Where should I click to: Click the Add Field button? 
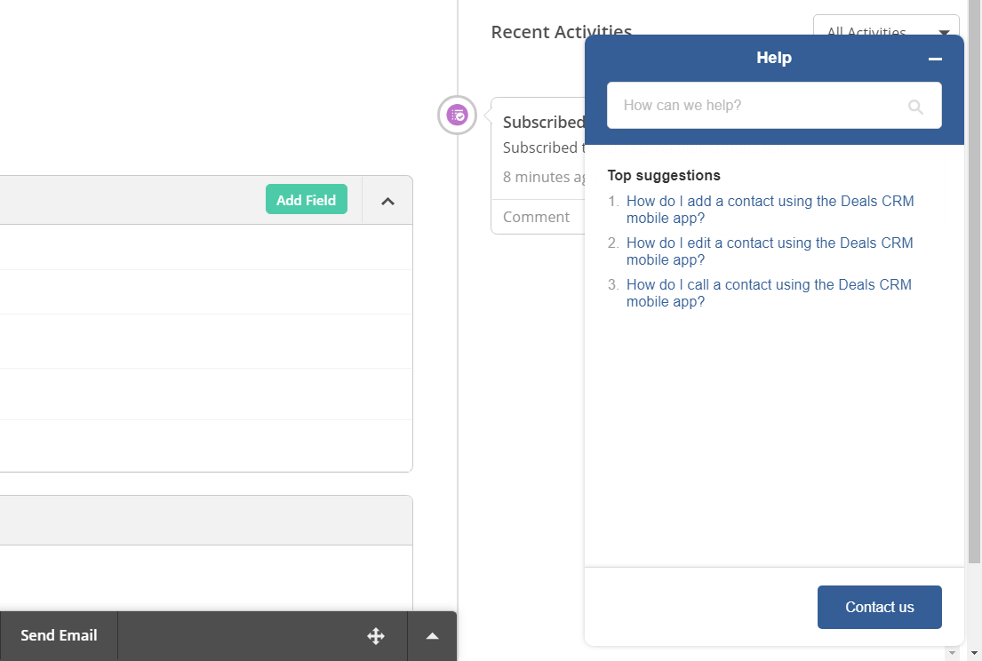[307, 200]
